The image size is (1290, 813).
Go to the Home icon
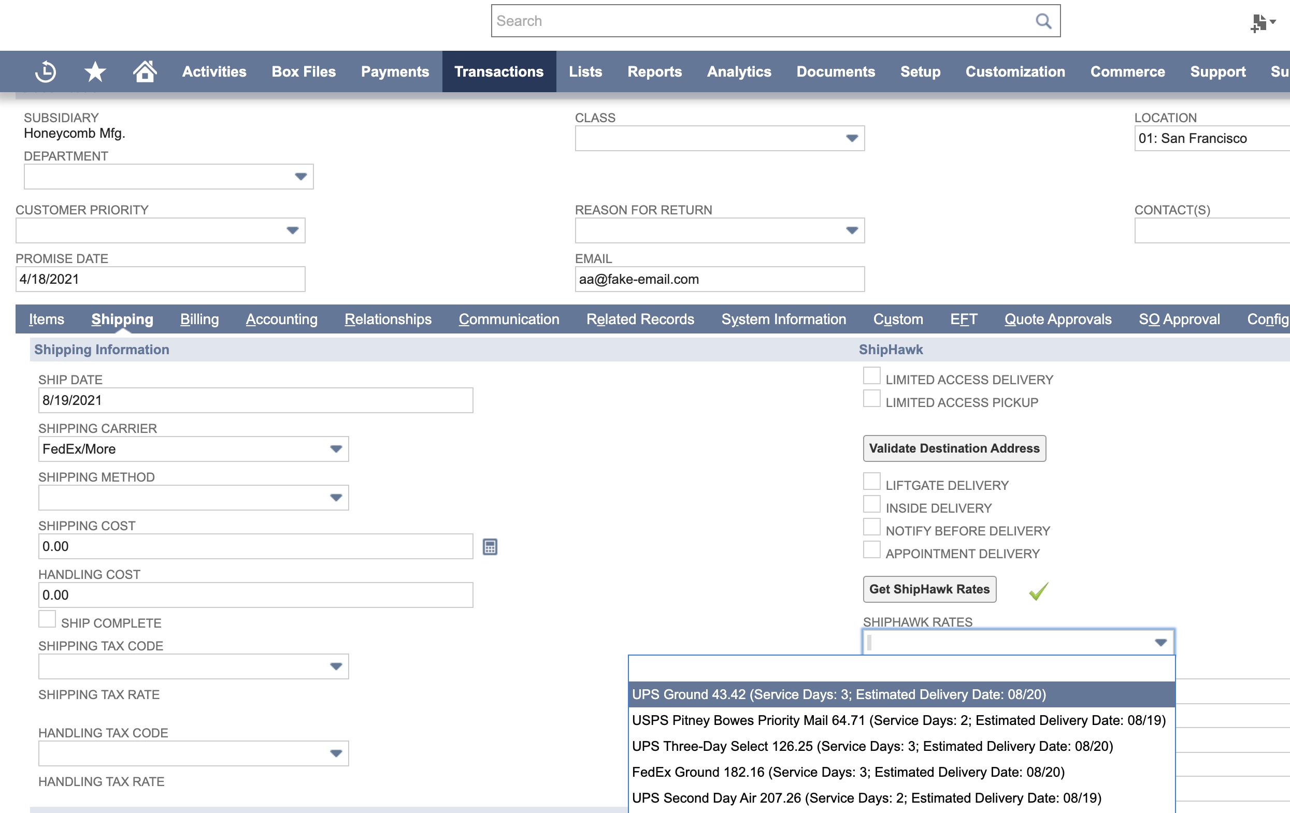pos(145,71)
